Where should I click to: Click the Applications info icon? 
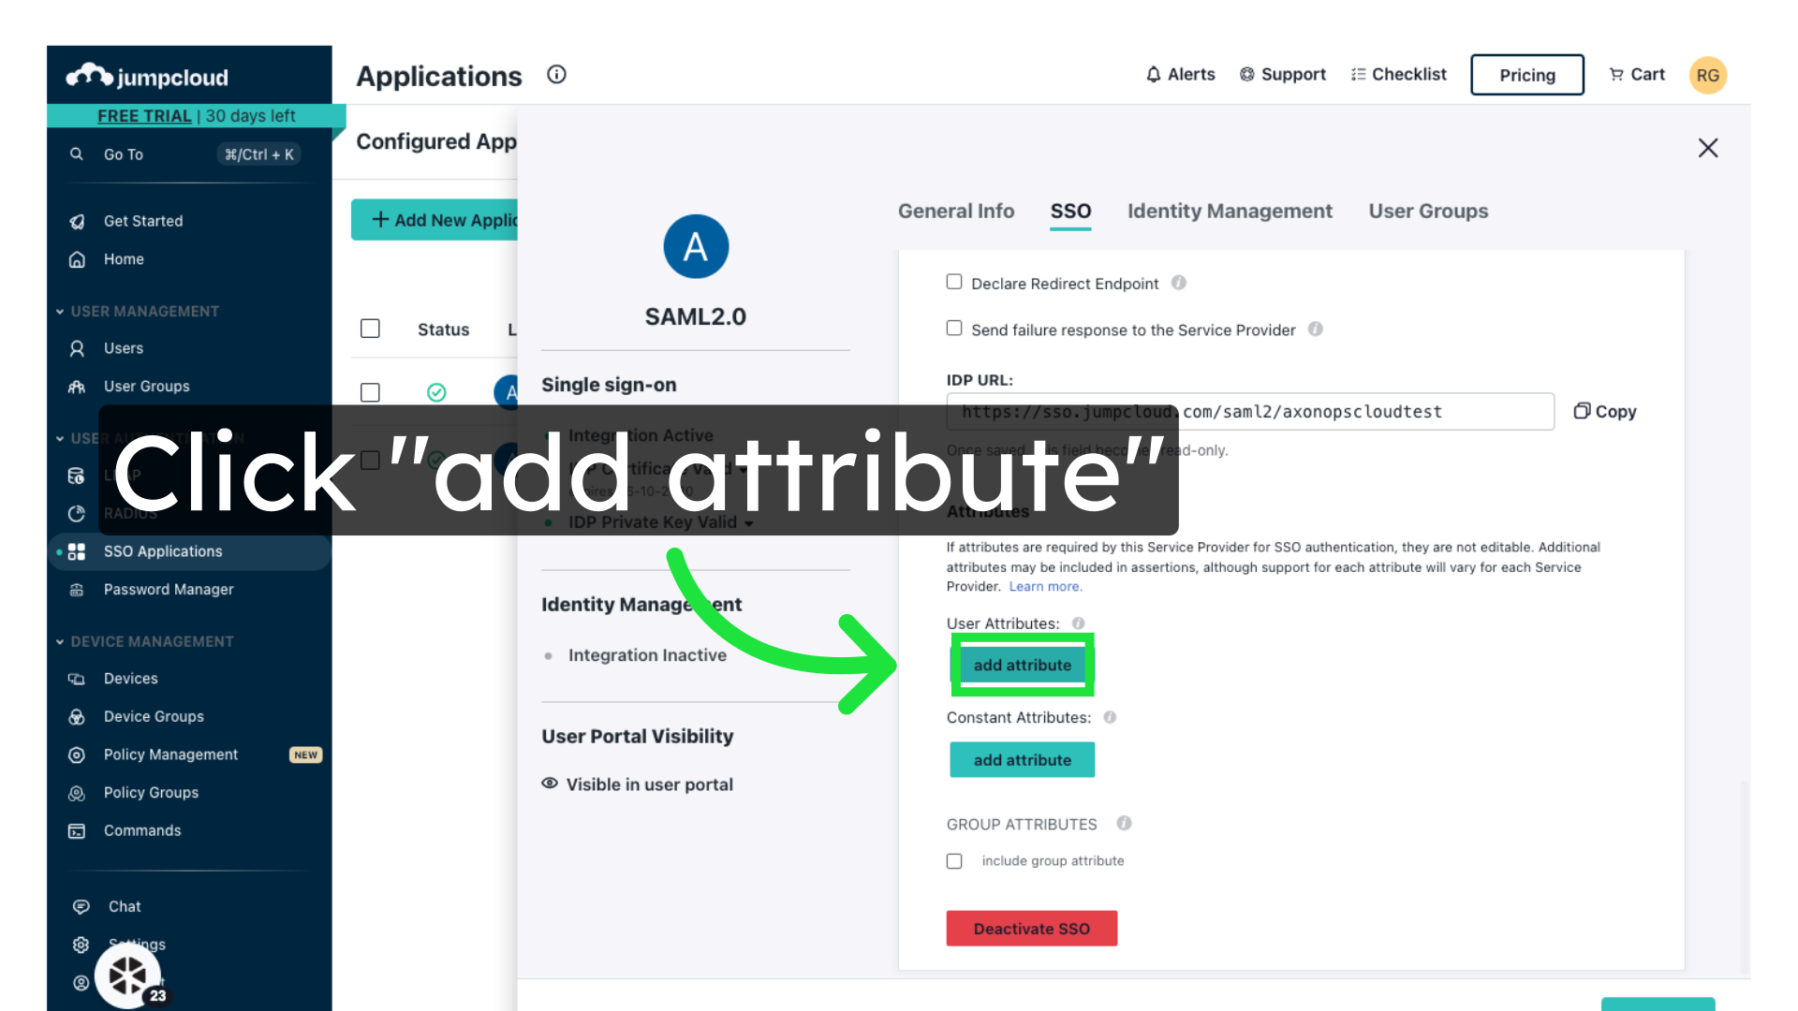(x=556, y=75)
